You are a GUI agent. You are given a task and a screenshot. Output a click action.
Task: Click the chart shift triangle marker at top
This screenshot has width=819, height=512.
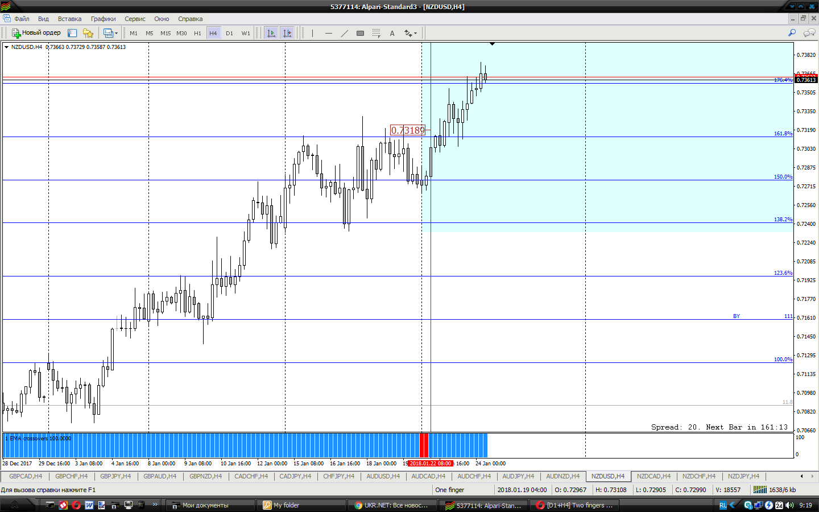tap(492, 44)
